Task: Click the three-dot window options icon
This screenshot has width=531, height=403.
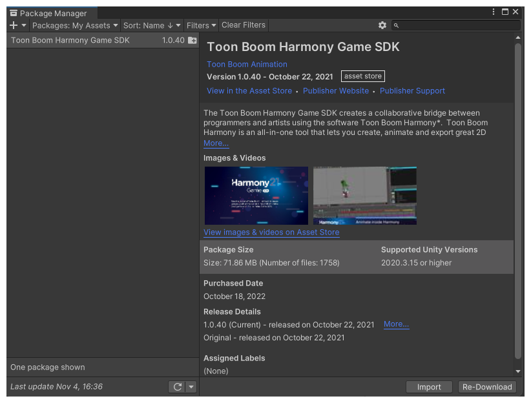Action: coord(494,12)
